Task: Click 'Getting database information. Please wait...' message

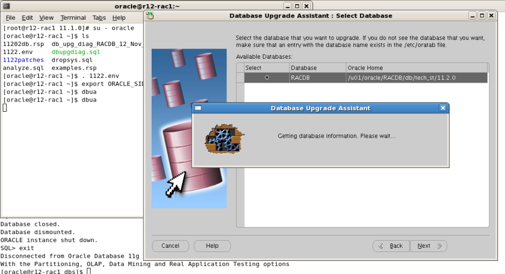Action: pos(337,136)
